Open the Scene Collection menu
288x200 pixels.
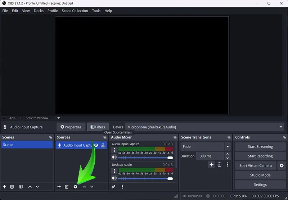click(x=75, y=11)
